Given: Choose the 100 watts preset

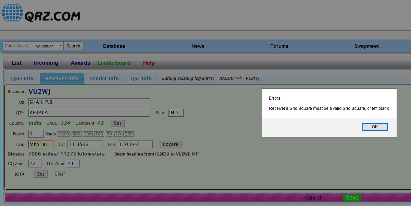Looking at the screenshot, I should [x=99, y=134].
